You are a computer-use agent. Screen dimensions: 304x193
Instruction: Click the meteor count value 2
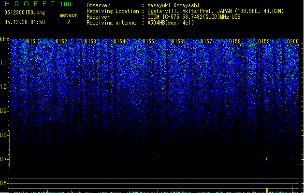(x=69, y=22)
